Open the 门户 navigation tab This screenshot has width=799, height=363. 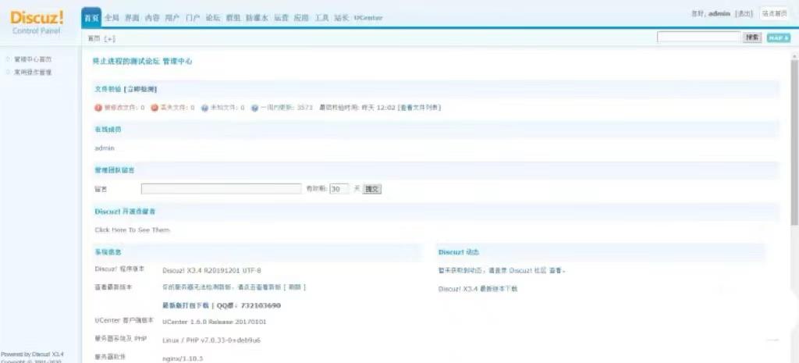click(193, 18)
